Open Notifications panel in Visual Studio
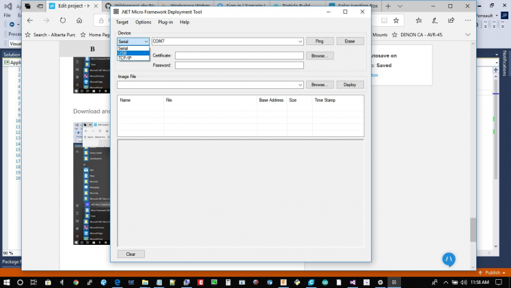This screenshot has width=511, height=288. 504,63
